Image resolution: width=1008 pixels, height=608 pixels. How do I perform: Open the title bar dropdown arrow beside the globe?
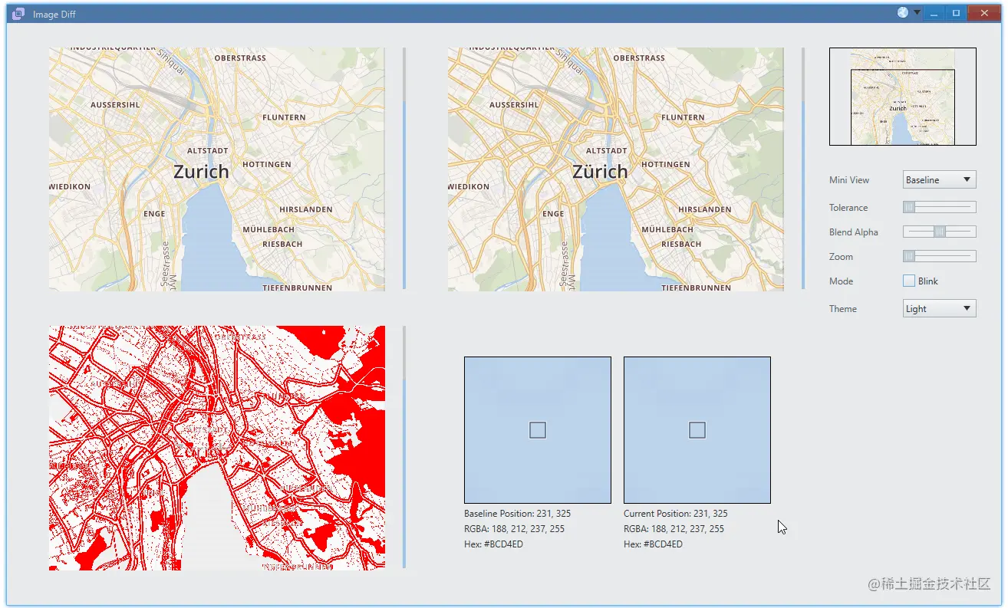916,12
